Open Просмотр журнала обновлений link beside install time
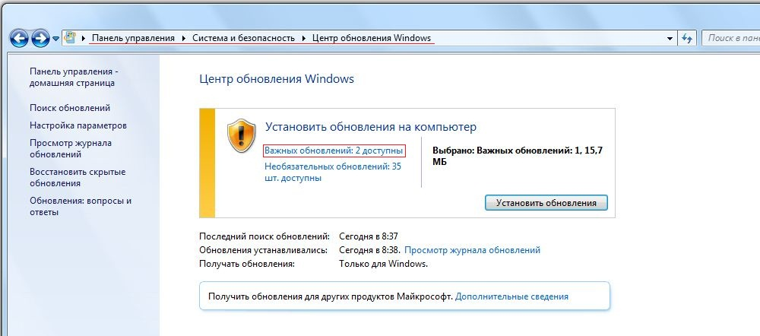The height and width of the screenshot is (336, 760). click(x=472, y=250)
